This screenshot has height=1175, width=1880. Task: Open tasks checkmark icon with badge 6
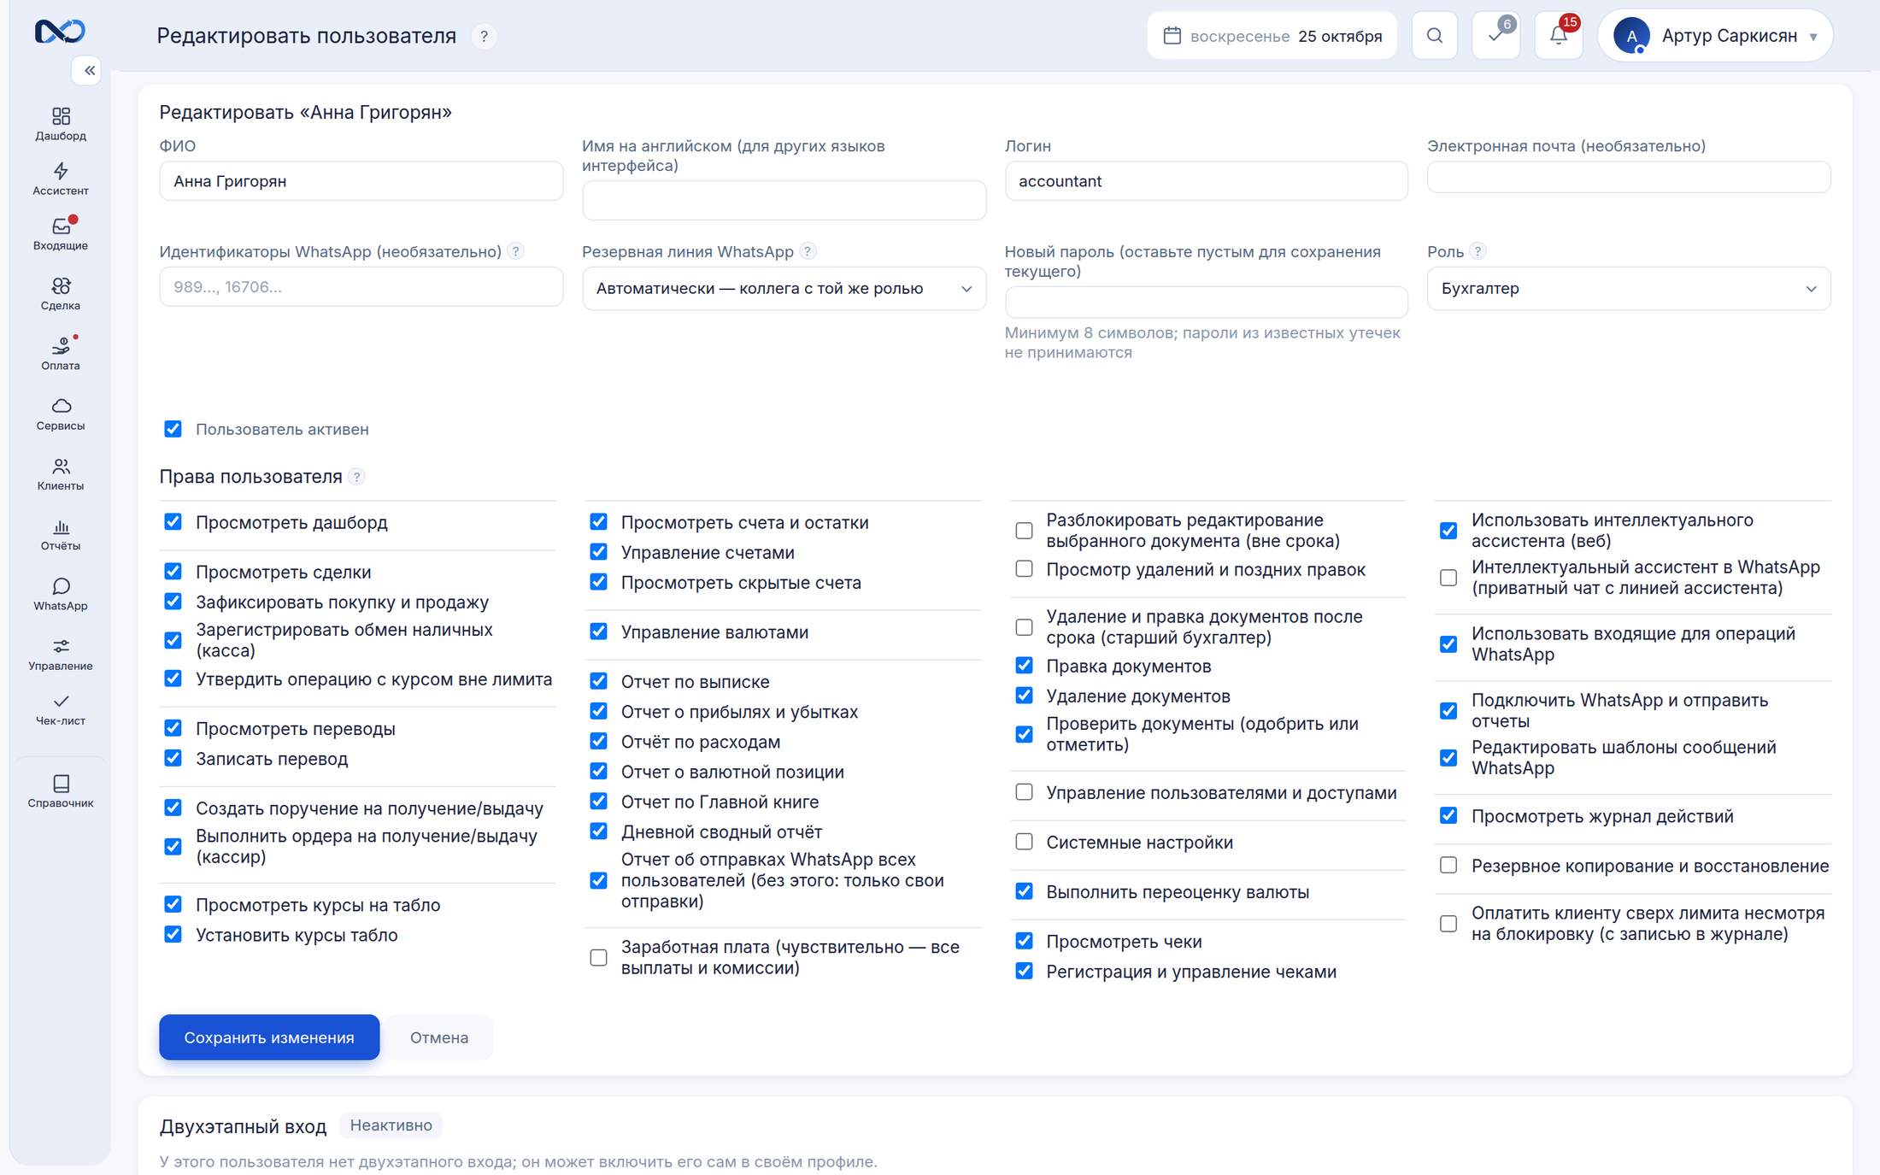[x=1496, y=36]
